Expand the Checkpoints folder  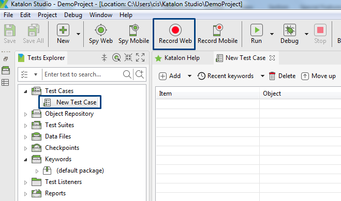coord(25,148)
